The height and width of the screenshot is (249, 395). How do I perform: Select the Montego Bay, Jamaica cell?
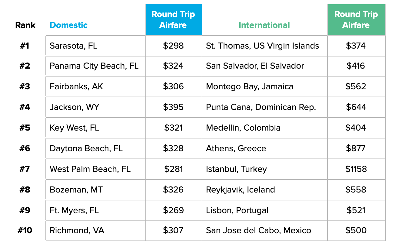click(250, 87)
